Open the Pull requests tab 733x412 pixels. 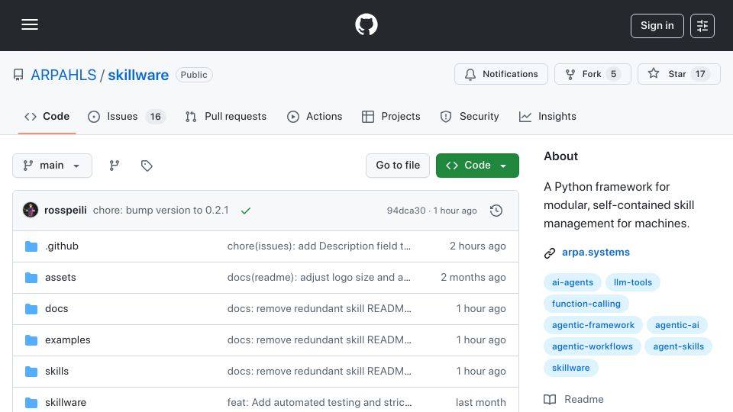226,116
